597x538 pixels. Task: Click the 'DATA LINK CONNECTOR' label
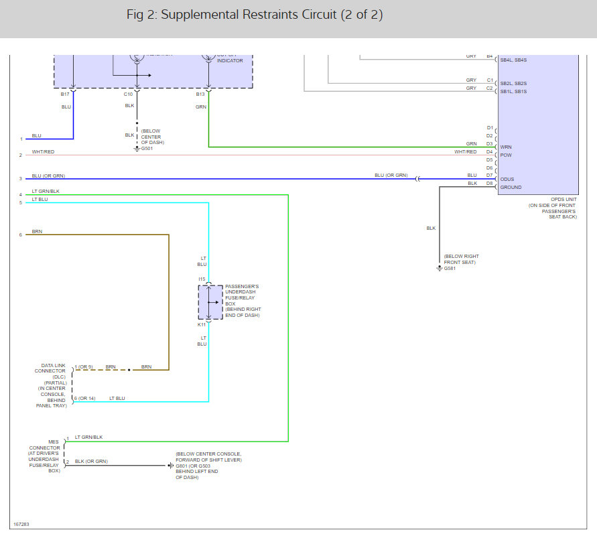pos(51,385)
